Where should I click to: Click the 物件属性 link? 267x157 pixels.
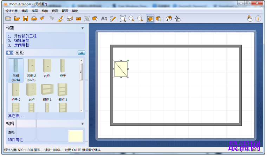(15, 140)
